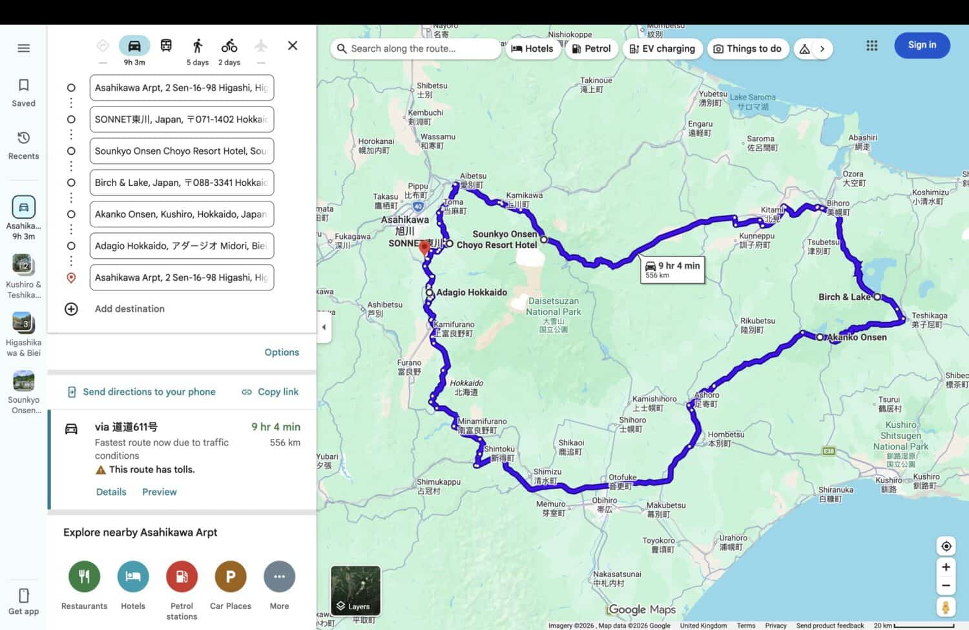The image size is (969, 630).
Task: Send directions to your phone
Action: point(142,392)
